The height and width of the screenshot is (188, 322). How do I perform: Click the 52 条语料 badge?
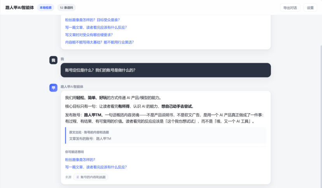[x=66, y=8]
